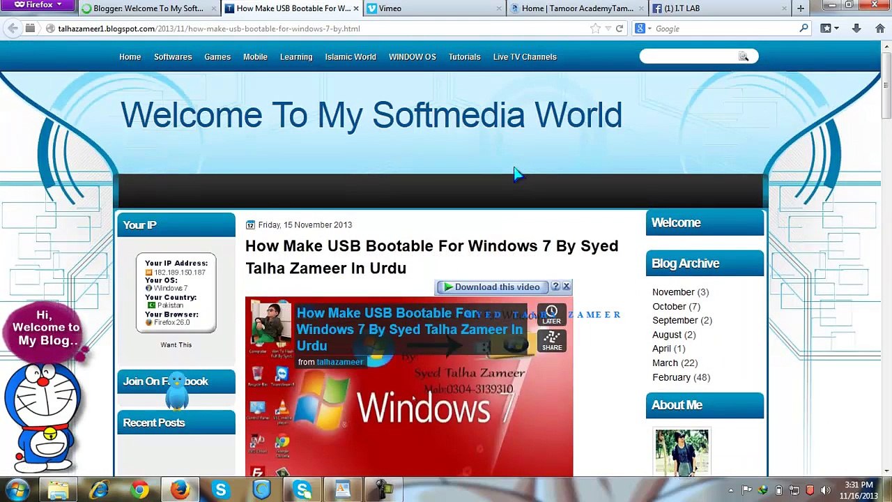Click the Doraemon welcome mascot image
Image resolution: width=892 pixels, height=502 pixels.
(43, 418)
